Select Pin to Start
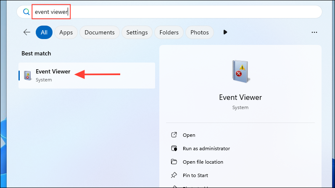The image size is (335, 188). (x=195, y=175)
